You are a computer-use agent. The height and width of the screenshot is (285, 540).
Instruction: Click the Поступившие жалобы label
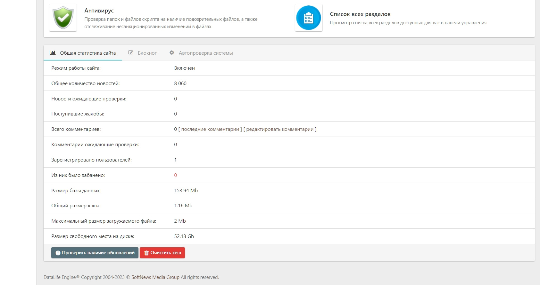point(78,114)
